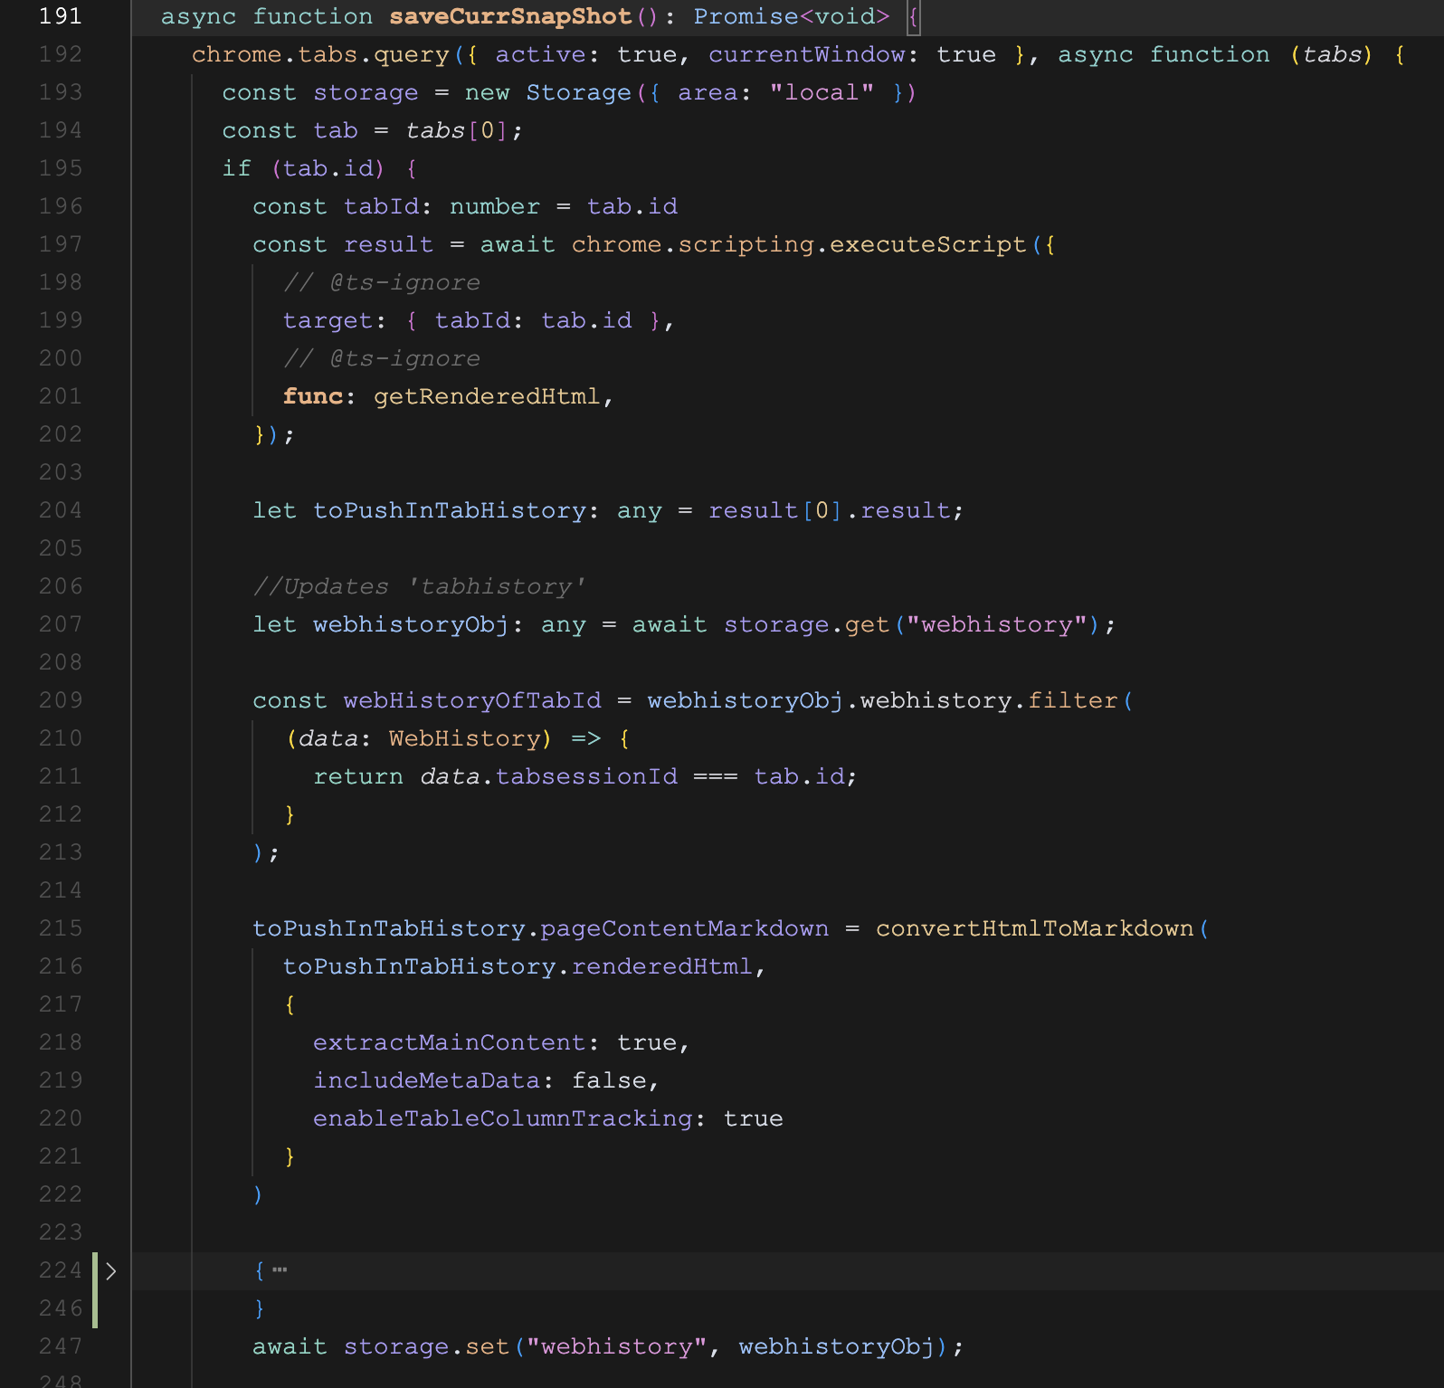
Task: Click the "local" string literal
Action: 822,92
